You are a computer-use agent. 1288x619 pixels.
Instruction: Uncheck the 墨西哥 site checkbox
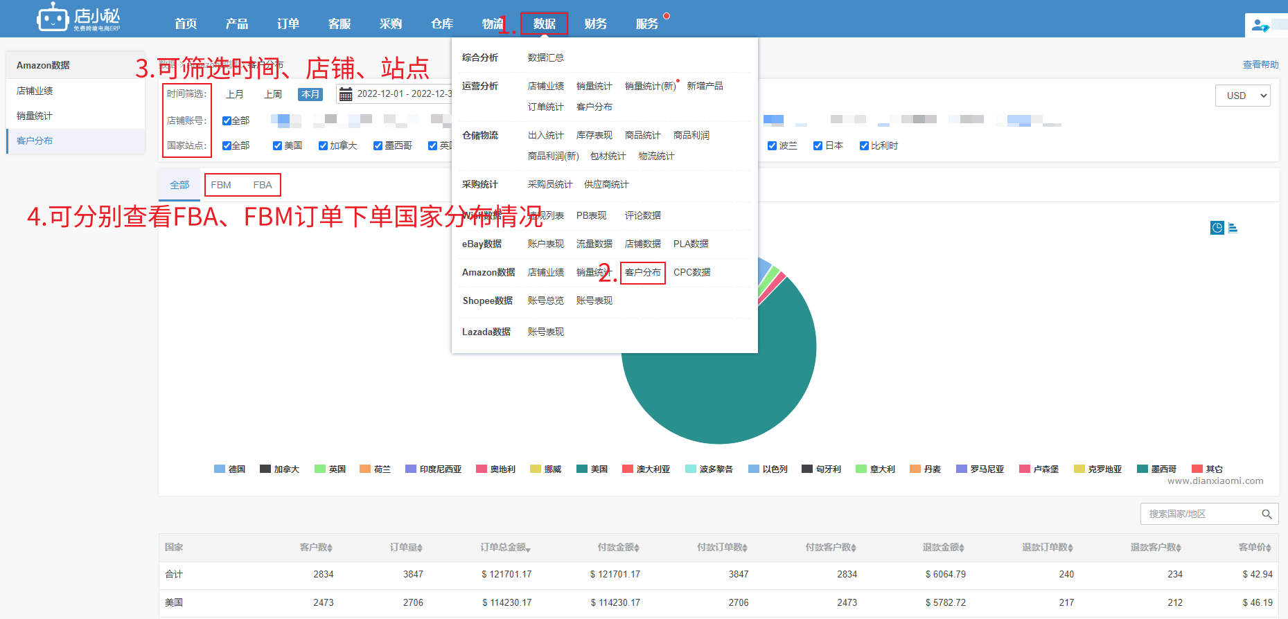378,145
